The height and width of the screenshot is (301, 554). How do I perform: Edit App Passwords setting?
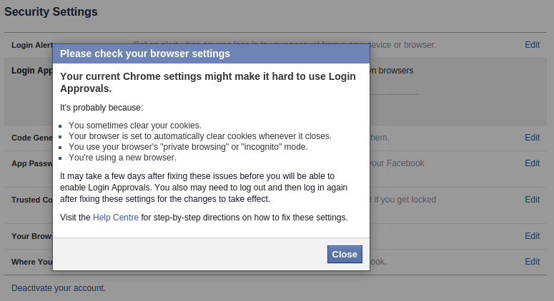[532, 163]
